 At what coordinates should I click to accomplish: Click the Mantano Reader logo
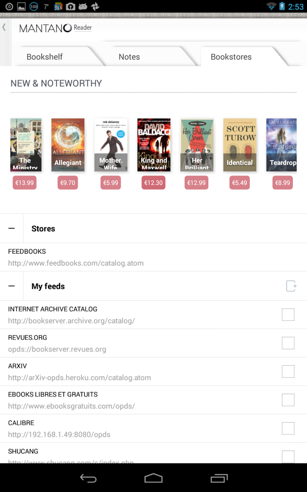pos(56,28)
